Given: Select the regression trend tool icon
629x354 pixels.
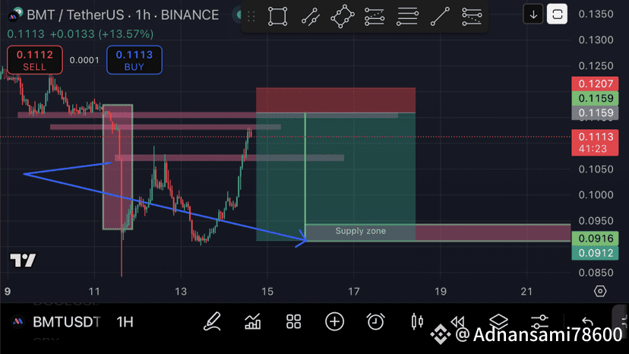Looking at the screenshot, I should 311,17.
